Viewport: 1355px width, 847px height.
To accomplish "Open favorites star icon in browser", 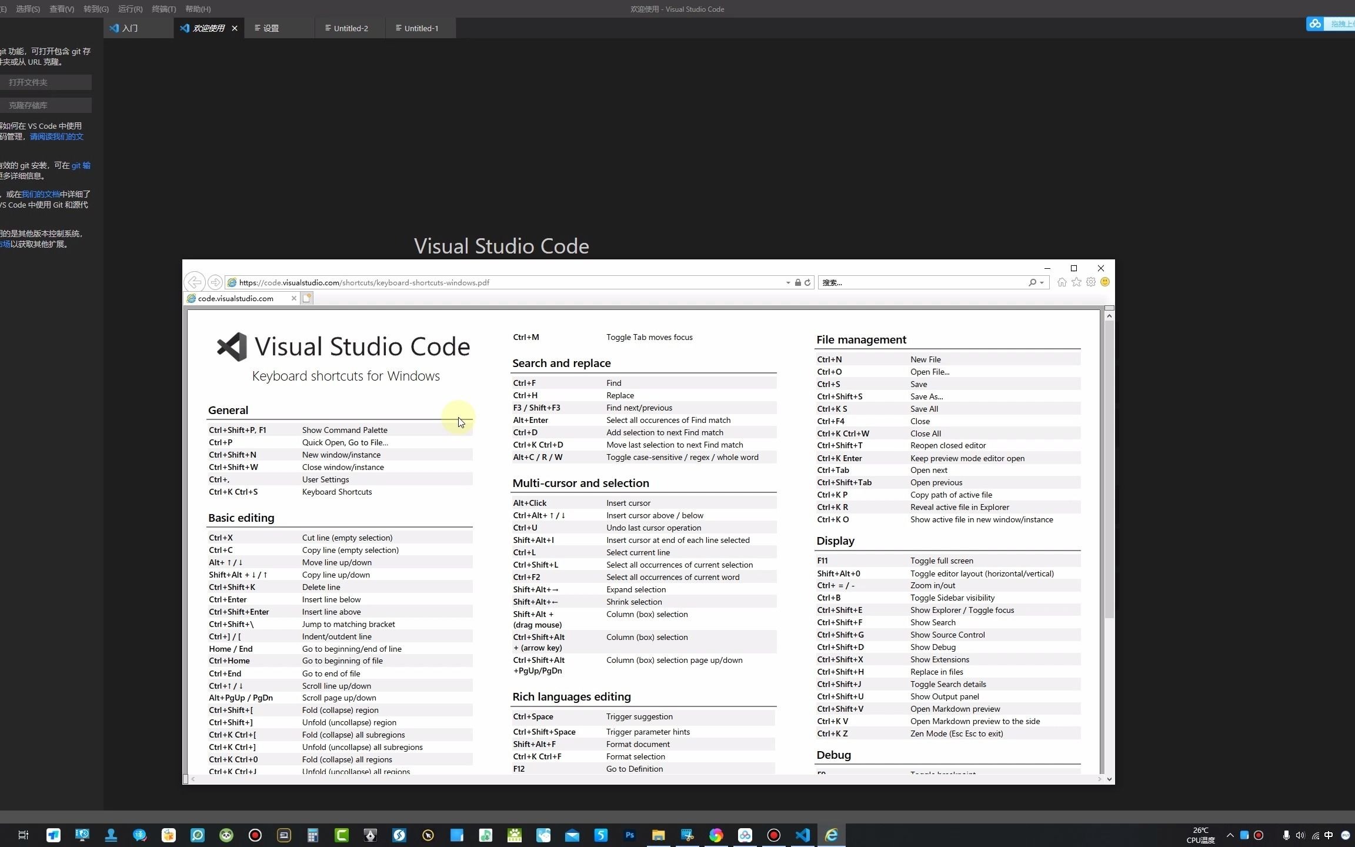I will [x=1076, y=282].
